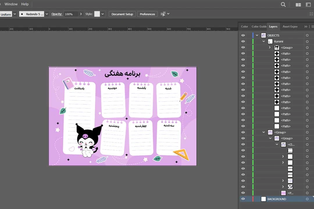
Task: Open the Style dropdown arrow
Action: tap(103, 14)
